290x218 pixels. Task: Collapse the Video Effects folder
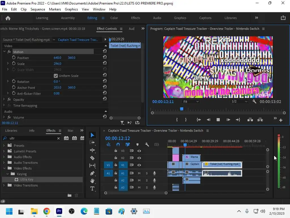4,168
